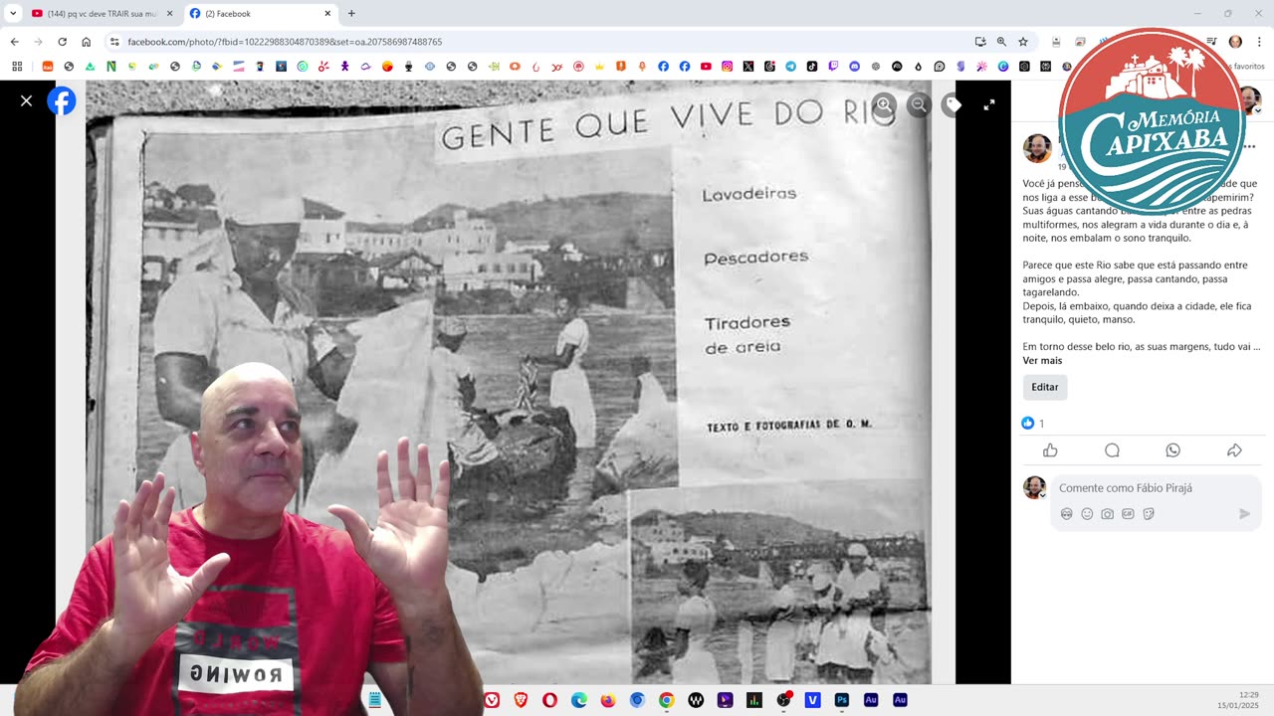Open the green N bookmark icon
The height and width of the screenshot is (716, 1274).
(111, 67)
